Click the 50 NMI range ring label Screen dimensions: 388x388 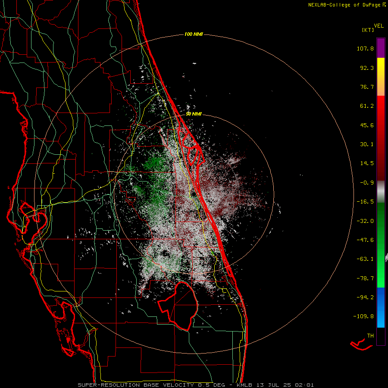point(194,114)
